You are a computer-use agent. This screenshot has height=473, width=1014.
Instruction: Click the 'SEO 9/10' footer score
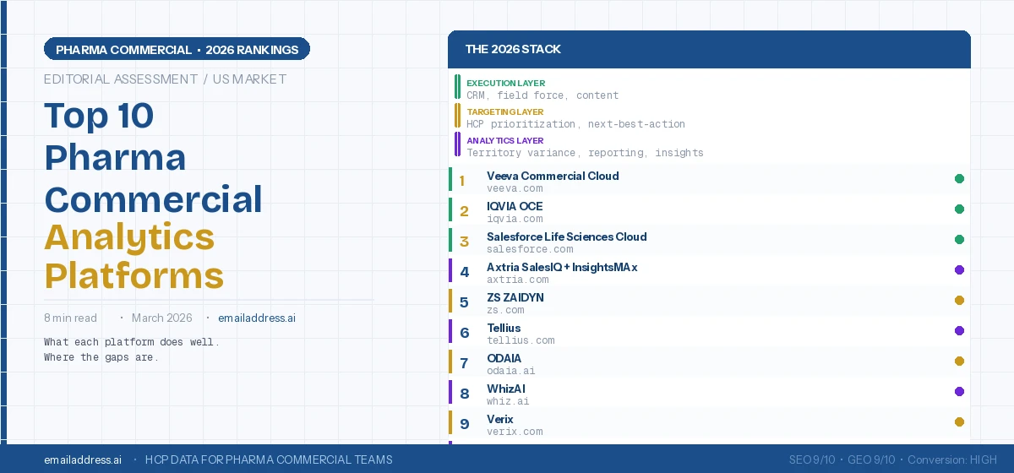812,459
